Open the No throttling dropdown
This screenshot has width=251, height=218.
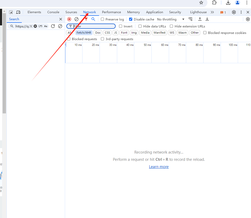click(171, 19)
